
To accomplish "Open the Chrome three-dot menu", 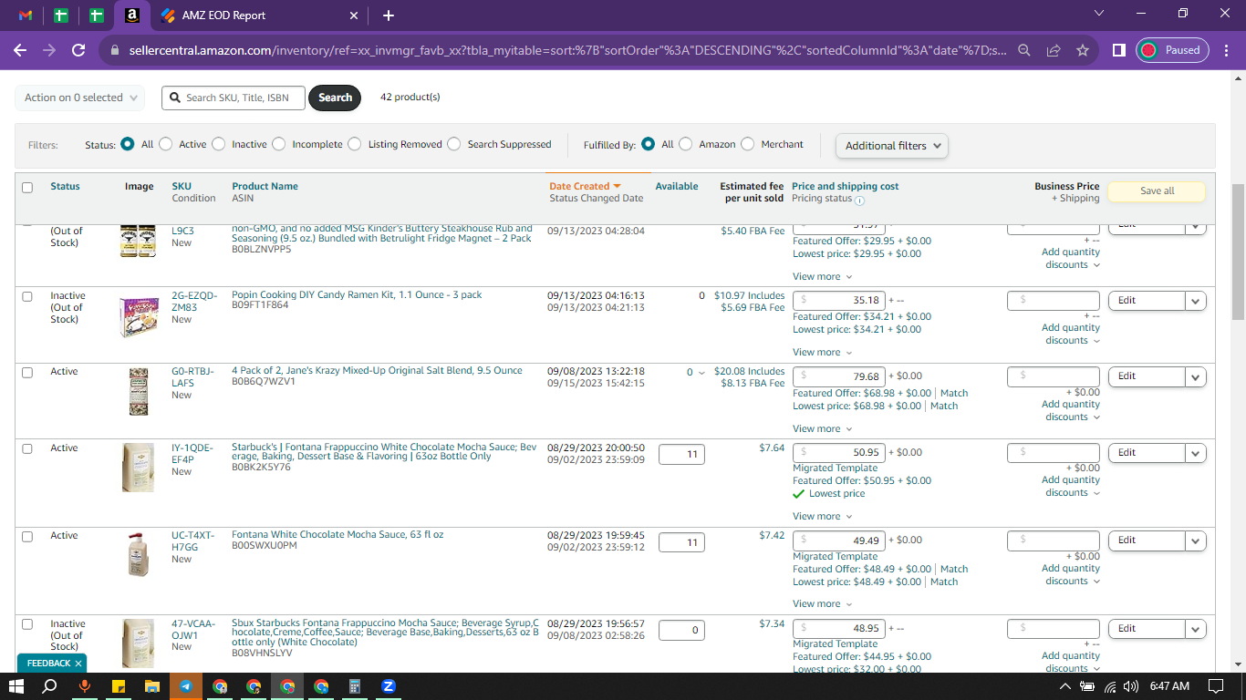I will click(x=1227, y=50).
